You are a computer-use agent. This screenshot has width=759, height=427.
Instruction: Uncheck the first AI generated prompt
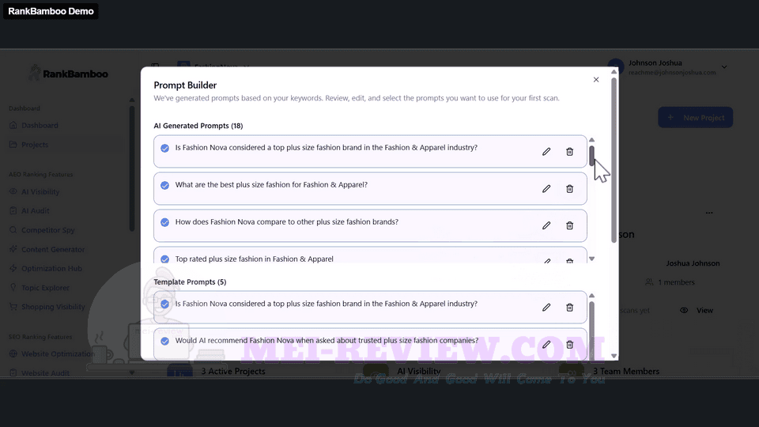pyautogui.click(x=164, y=148)
